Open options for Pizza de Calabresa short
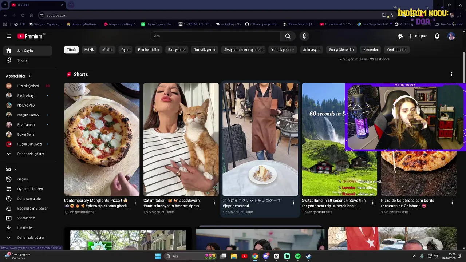The height and width of the screenshot is (262, 466). 452,202
